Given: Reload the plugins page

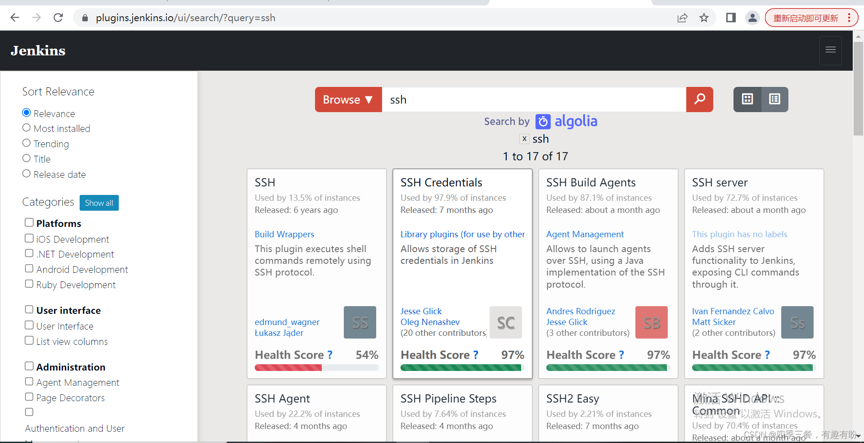Looking at the screenshot, I should click(x=58, y=18).
